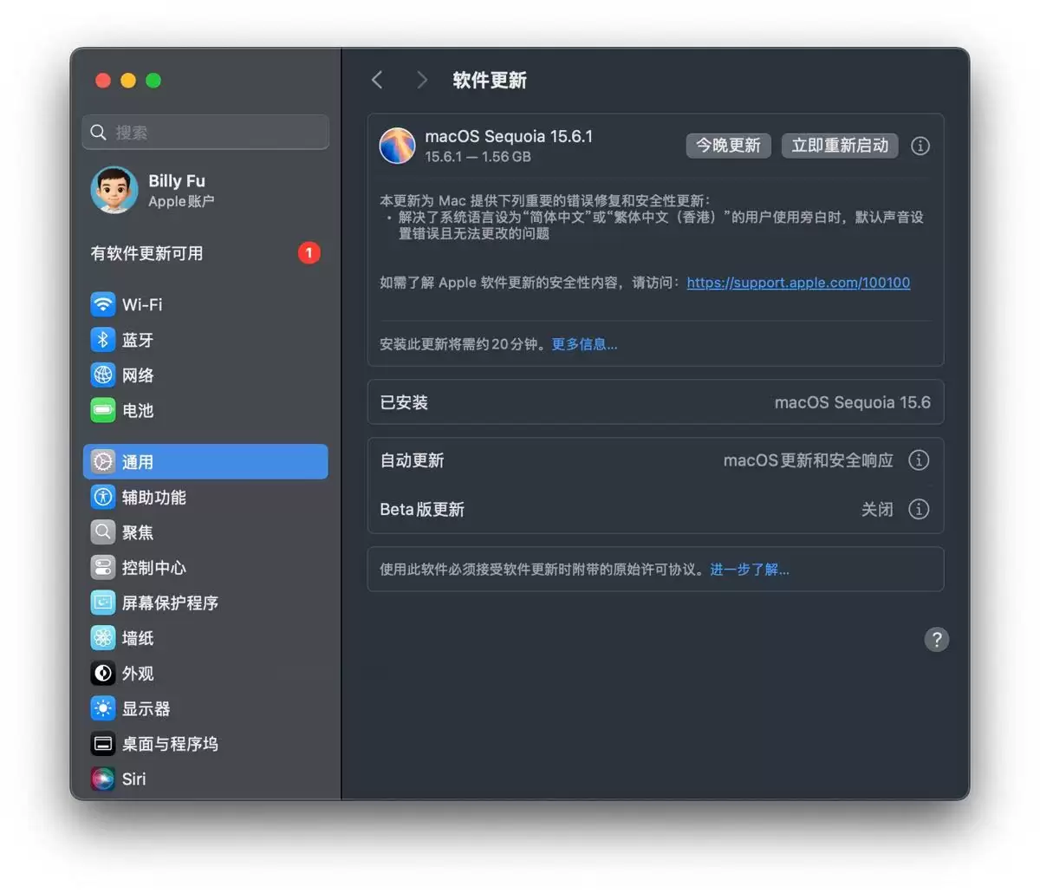Click the 更多信息... link
Image resolution: width=1040 pixels, height=893 pixels.
click(585, 344)
